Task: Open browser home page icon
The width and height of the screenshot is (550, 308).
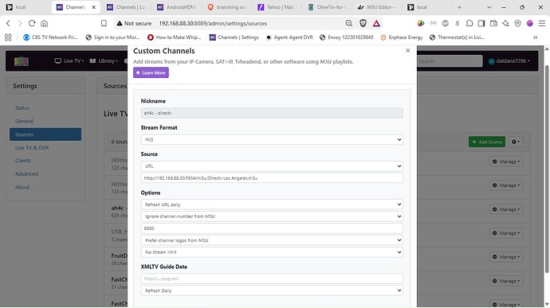Action: pos(44,23)
